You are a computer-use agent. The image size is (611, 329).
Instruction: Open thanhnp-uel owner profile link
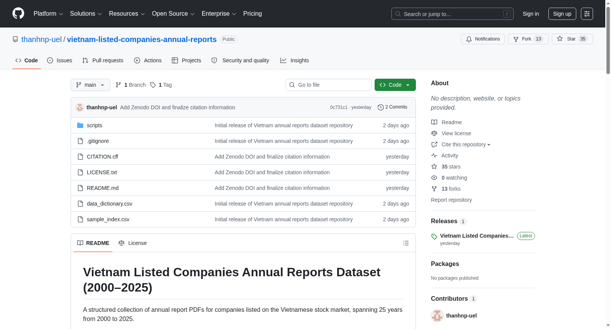pos(41,39)
